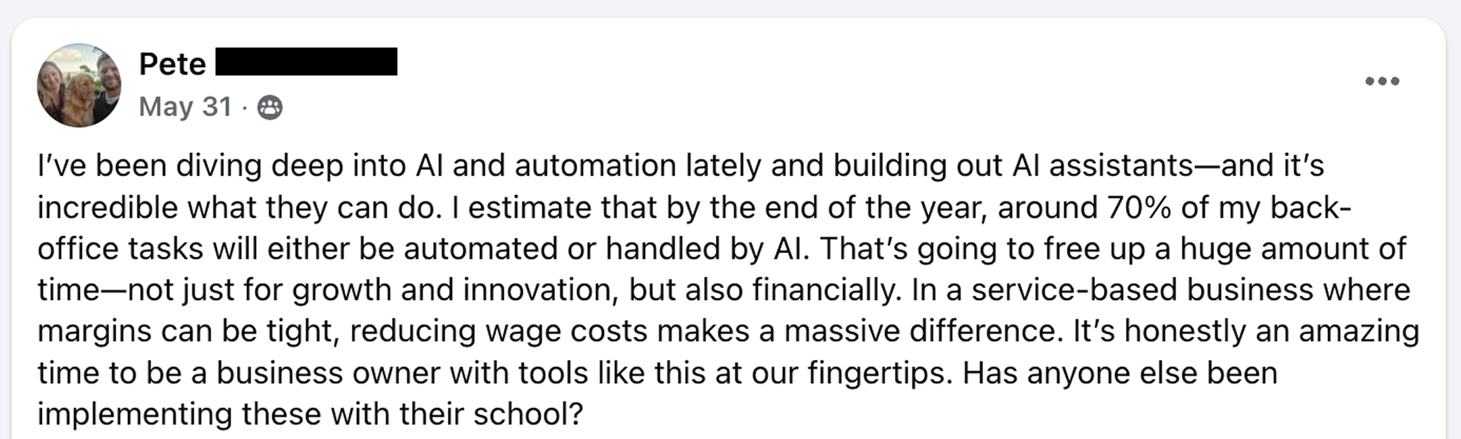1461x439 pixels.
Task: Click the opening words "I've been diving"
Action: click(150, 166)
